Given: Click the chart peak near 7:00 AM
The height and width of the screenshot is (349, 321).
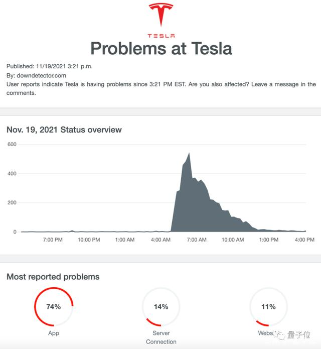Looking at the screenshot, I should (x=189, y=154).
